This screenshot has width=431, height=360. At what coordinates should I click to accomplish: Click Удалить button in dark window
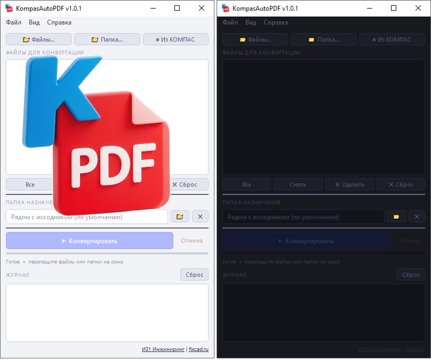point(349,185)
